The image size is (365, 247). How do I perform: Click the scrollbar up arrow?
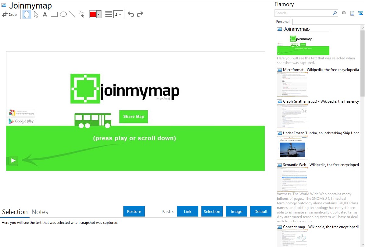point(363,28)
